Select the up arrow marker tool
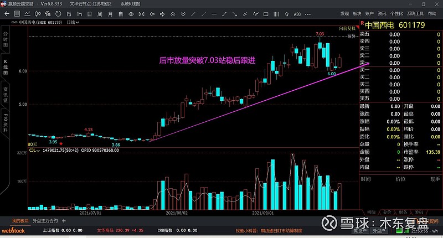 tap(287, 14)
